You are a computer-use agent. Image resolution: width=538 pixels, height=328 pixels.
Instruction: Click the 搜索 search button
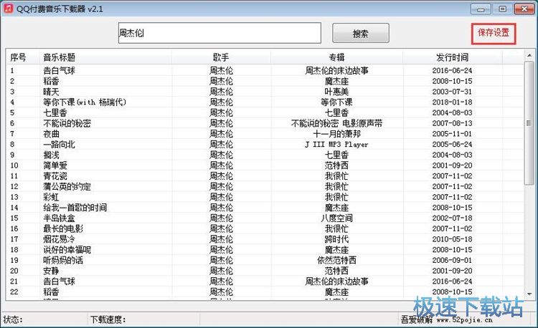361,33
